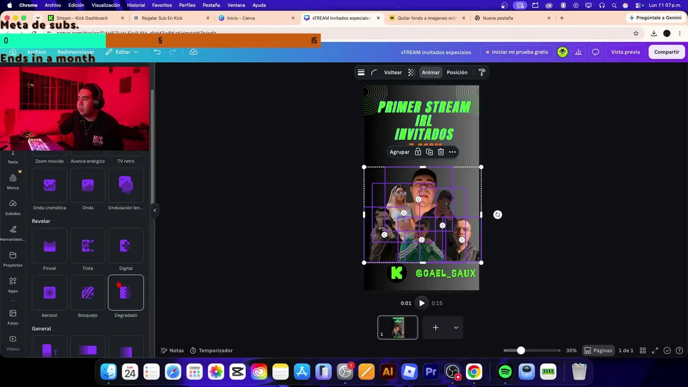Open the Voltear flip menu
The width and height of the screenshot is (688, 387).
pyautogui.click(x=393, y=73)
